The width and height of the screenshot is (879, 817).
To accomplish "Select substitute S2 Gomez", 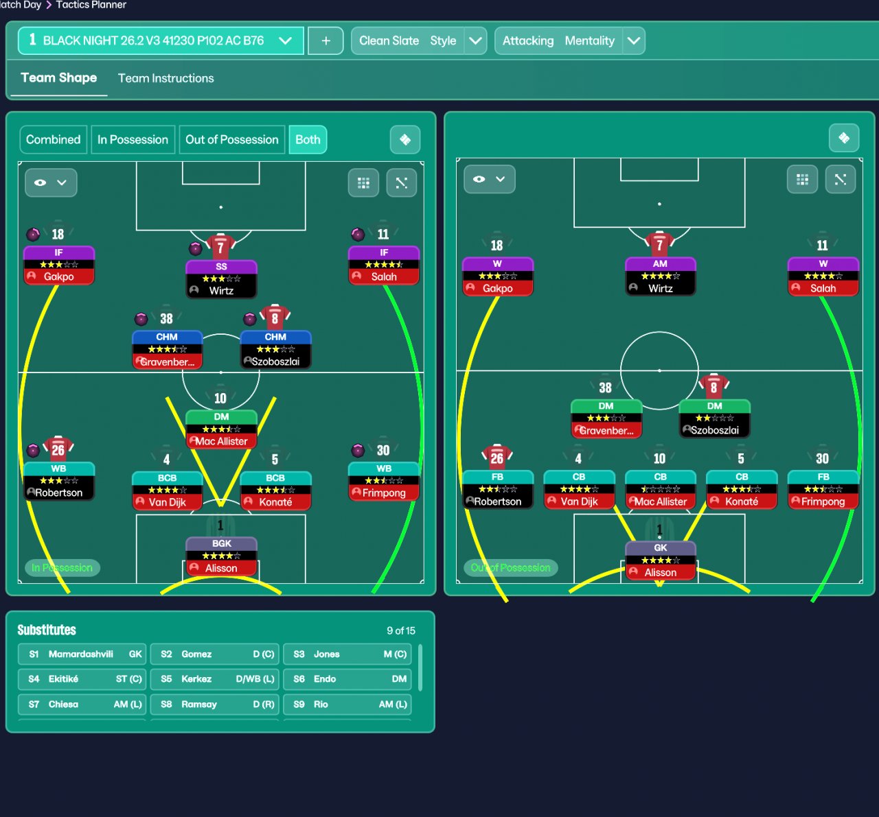I will pyautogui.click(x=214, y=654).
